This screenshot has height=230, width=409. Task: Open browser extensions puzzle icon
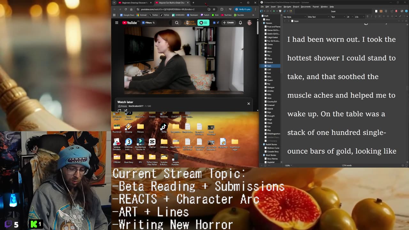click(x=222, y=9)
